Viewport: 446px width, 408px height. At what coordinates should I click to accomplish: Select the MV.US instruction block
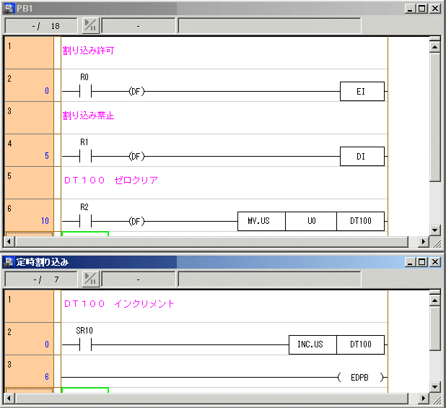pyautogui.click(x=261, y=221)
